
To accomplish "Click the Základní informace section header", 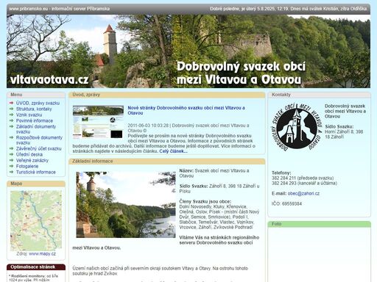I will pyautogui.click(x=167, y=162).
